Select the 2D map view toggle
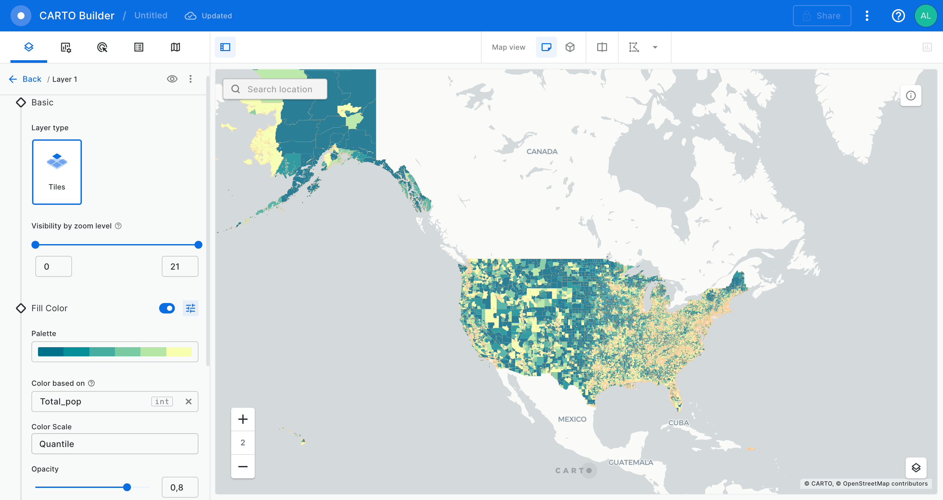 pos(546,47)
